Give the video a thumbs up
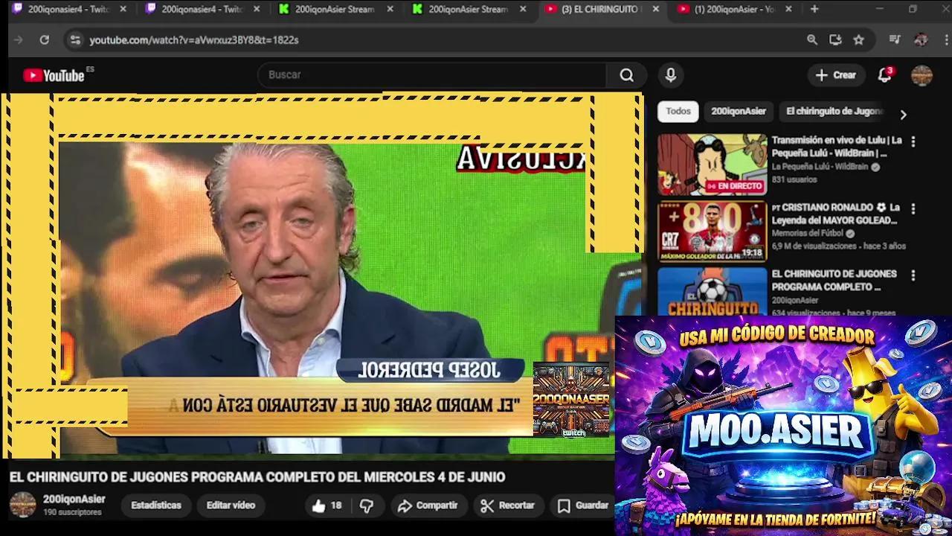Image resolution: width=952 pixels, height=536 pixels. 320,505
